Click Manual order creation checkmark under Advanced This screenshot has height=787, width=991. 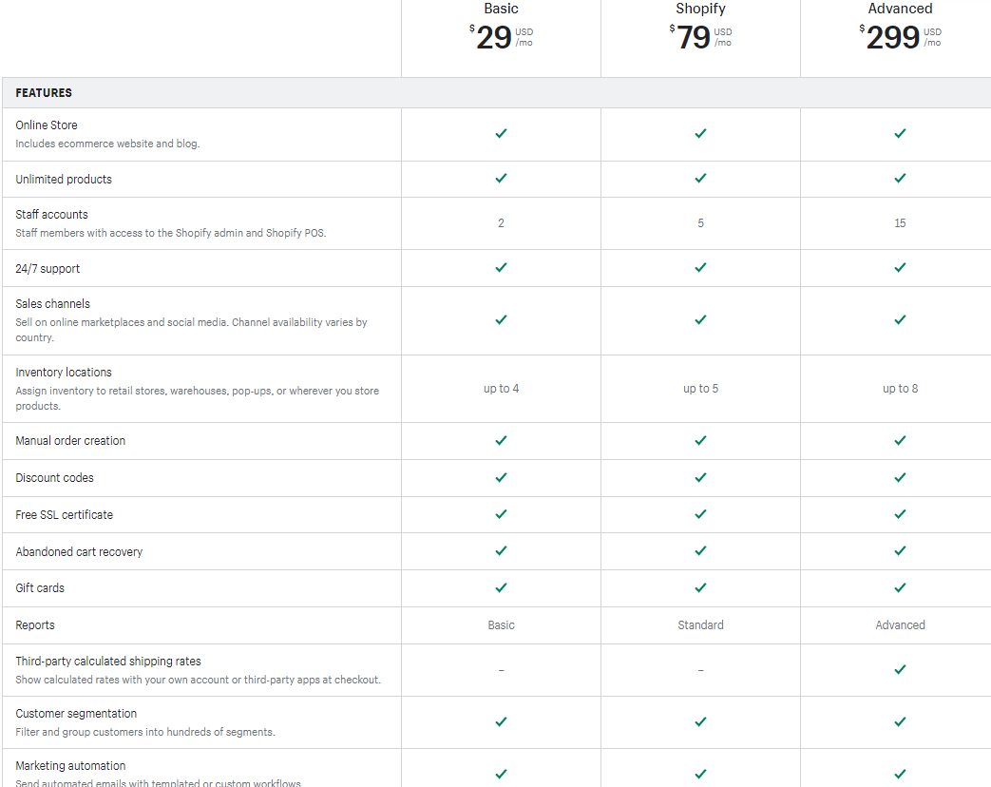pyautogui.click(x=900, y=441)
